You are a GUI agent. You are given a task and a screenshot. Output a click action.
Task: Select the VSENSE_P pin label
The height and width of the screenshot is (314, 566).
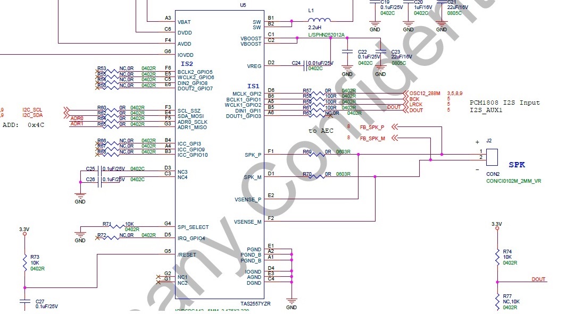click(248, 200)
